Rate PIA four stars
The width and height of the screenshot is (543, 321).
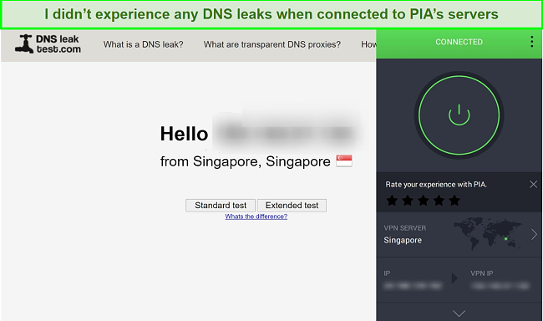click(x=439, y=200)
